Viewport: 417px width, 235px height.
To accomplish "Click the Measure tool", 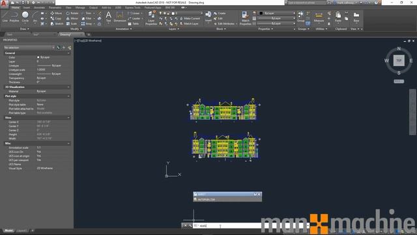I will (319, 16).
